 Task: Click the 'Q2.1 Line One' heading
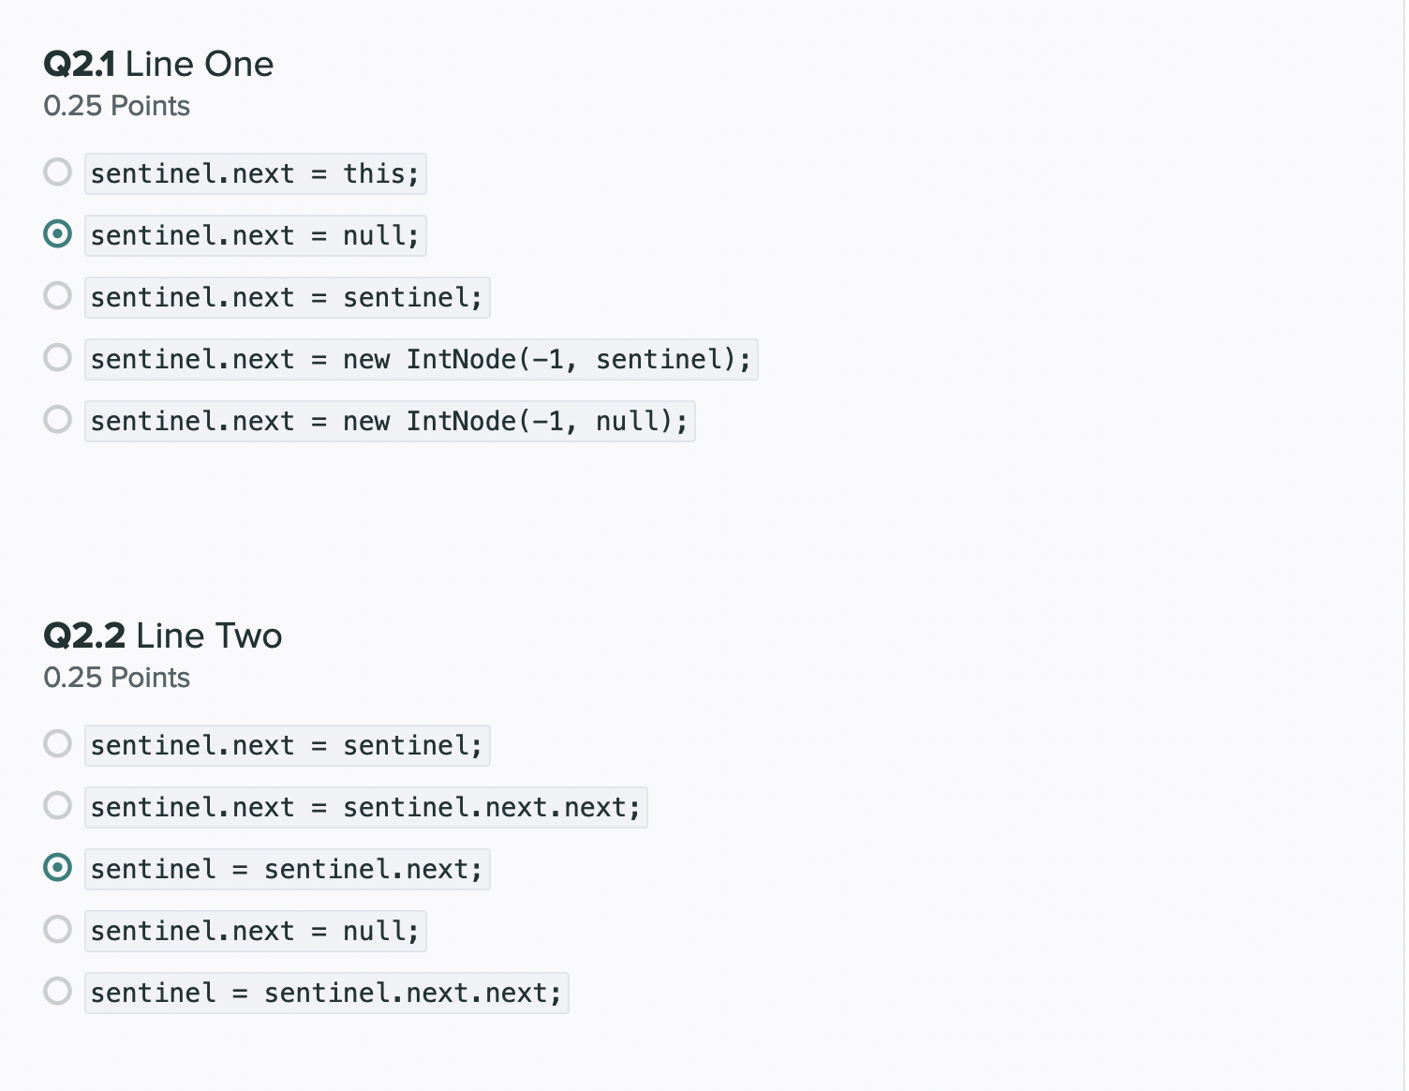click(158, 64)
